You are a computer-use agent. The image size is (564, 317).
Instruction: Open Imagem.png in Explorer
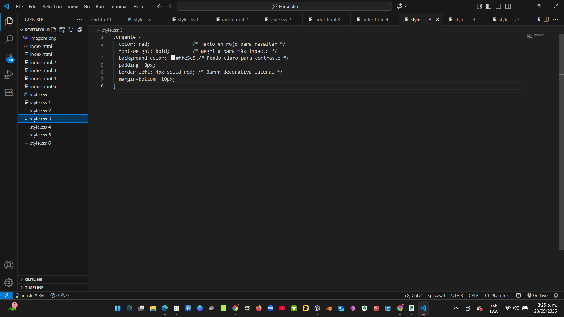53,38
